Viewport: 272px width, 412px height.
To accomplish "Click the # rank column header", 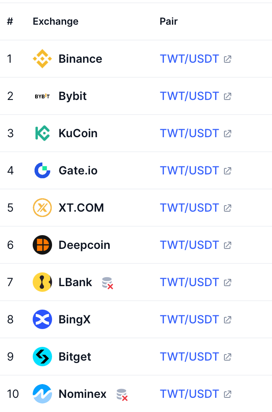I will point(10,21).
